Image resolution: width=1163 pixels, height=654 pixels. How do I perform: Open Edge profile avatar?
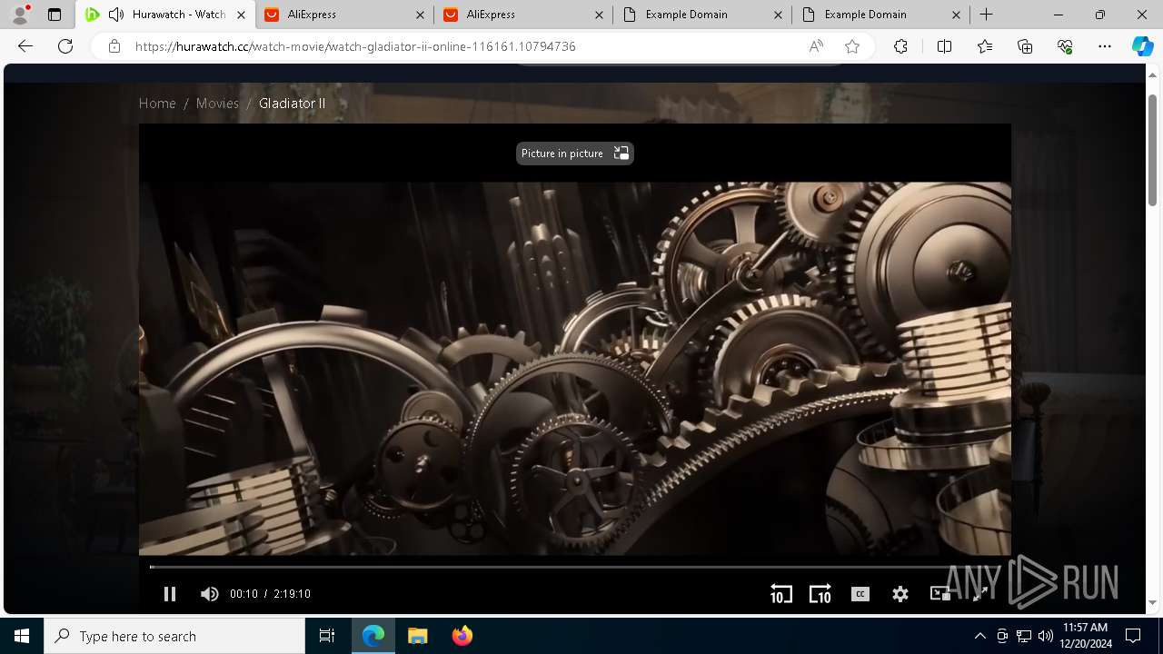[x=20, y=15]
